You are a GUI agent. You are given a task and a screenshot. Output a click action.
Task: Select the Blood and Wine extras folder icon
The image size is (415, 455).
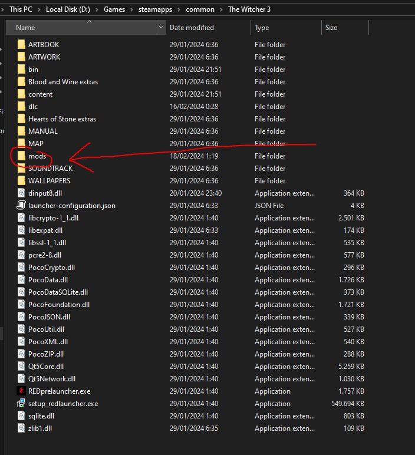coord(21,82)
